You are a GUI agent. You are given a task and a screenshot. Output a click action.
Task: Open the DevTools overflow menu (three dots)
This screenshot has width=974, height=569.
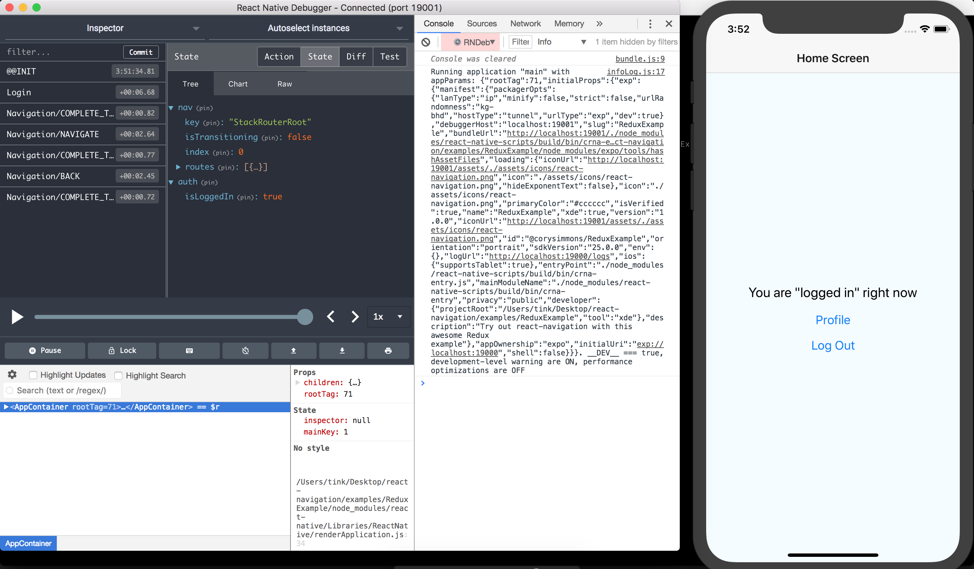click(650, 24)
